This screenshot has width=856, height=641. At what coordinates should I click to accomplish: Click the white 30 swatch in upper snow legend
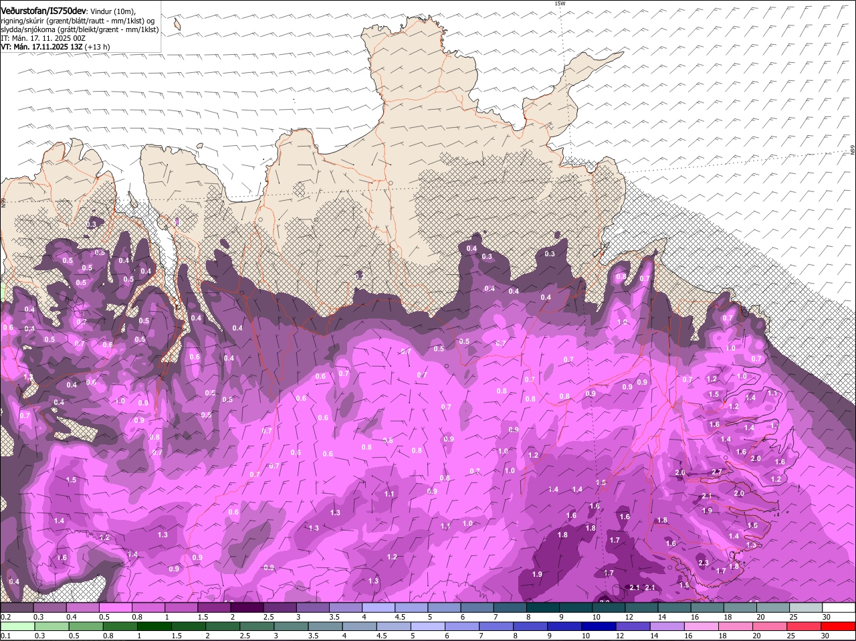tap(839, 608)
